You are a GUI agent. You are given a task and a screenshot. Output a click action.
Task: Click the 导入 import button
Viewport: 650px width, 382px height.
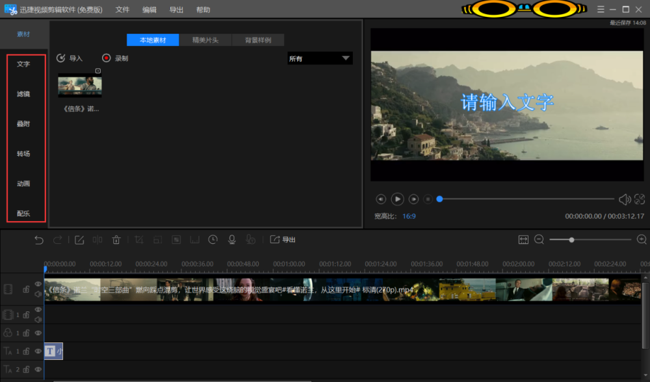click(70, 58)
